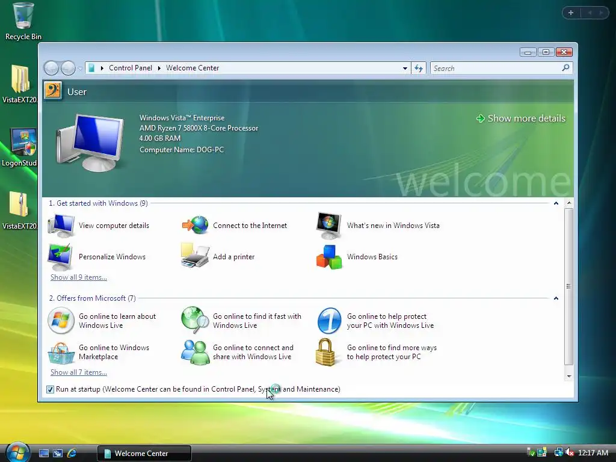
Task: Launch Internet Explorer from Quick Launch
Action: (72, 453)
